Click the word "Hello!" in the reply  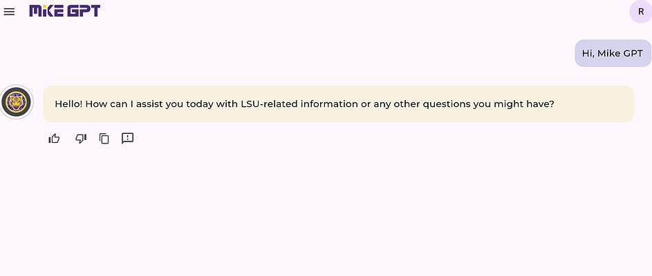coord(68,104)
